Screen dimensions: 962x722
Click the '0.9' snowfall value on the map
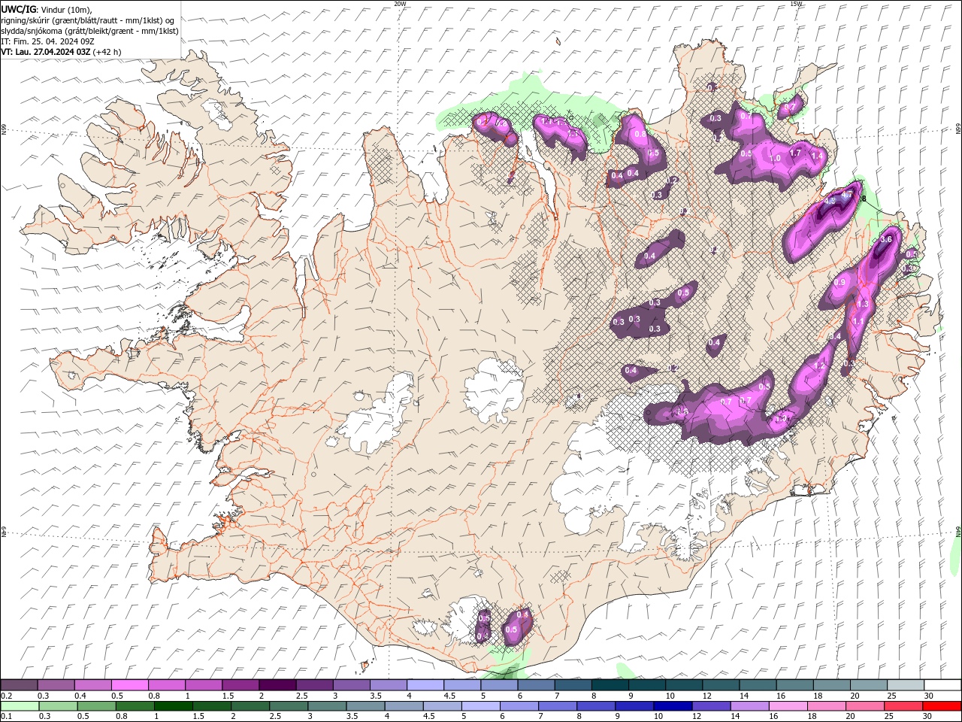pyautogui.click(x=839, y=282)
